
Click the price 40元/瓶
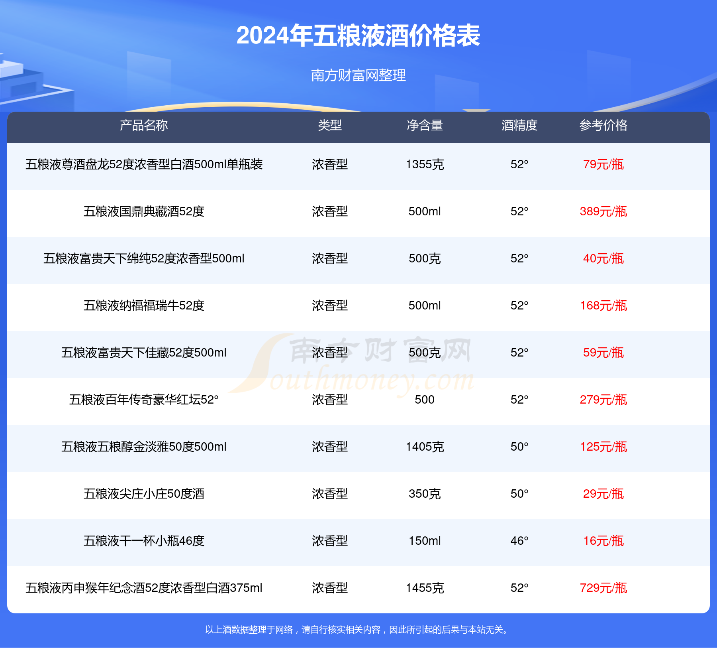[603, 258]
